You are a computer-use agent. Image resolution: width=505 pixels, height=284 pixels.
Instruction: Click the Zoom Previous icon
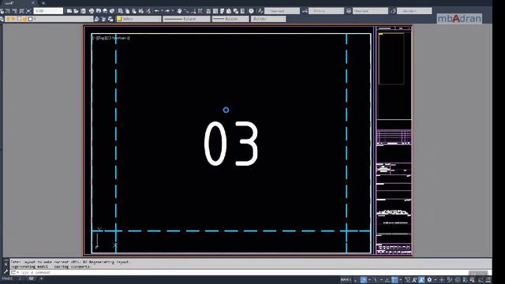[x=200, y=11]
